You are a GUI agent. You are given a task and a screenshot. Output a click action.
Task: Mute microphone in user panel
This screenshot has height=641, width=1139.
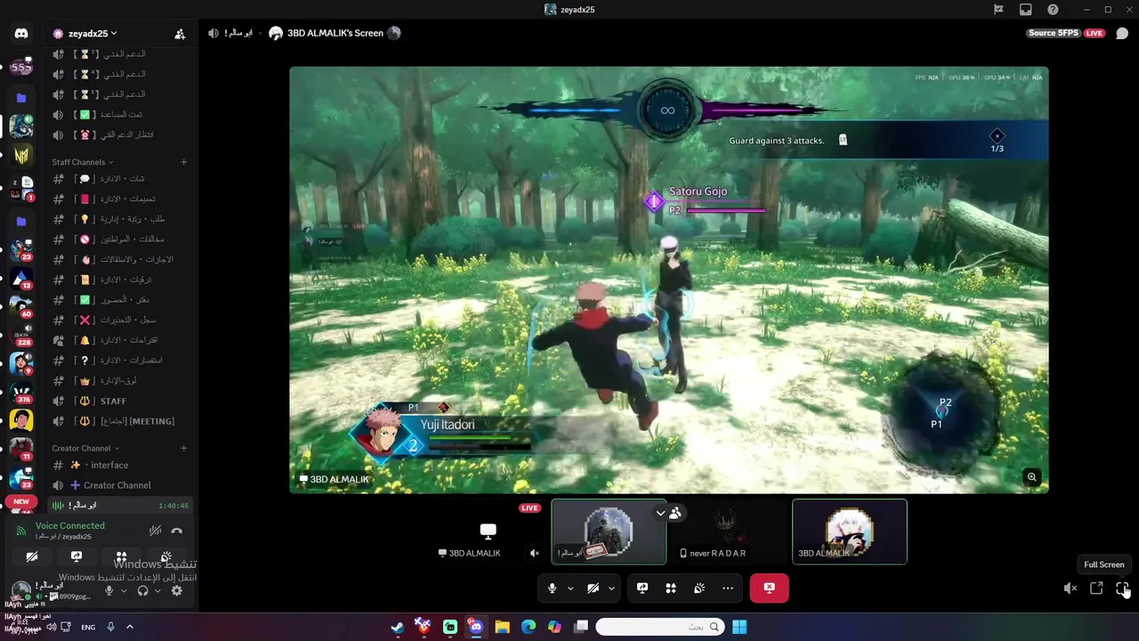click(x=109, y=590)
